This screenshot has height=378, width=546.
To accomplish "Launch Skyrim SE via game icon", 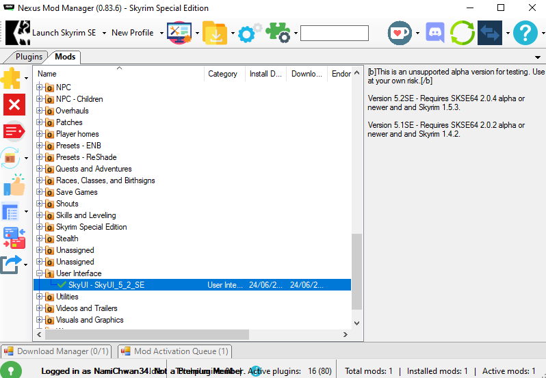I will click(17, 33).
